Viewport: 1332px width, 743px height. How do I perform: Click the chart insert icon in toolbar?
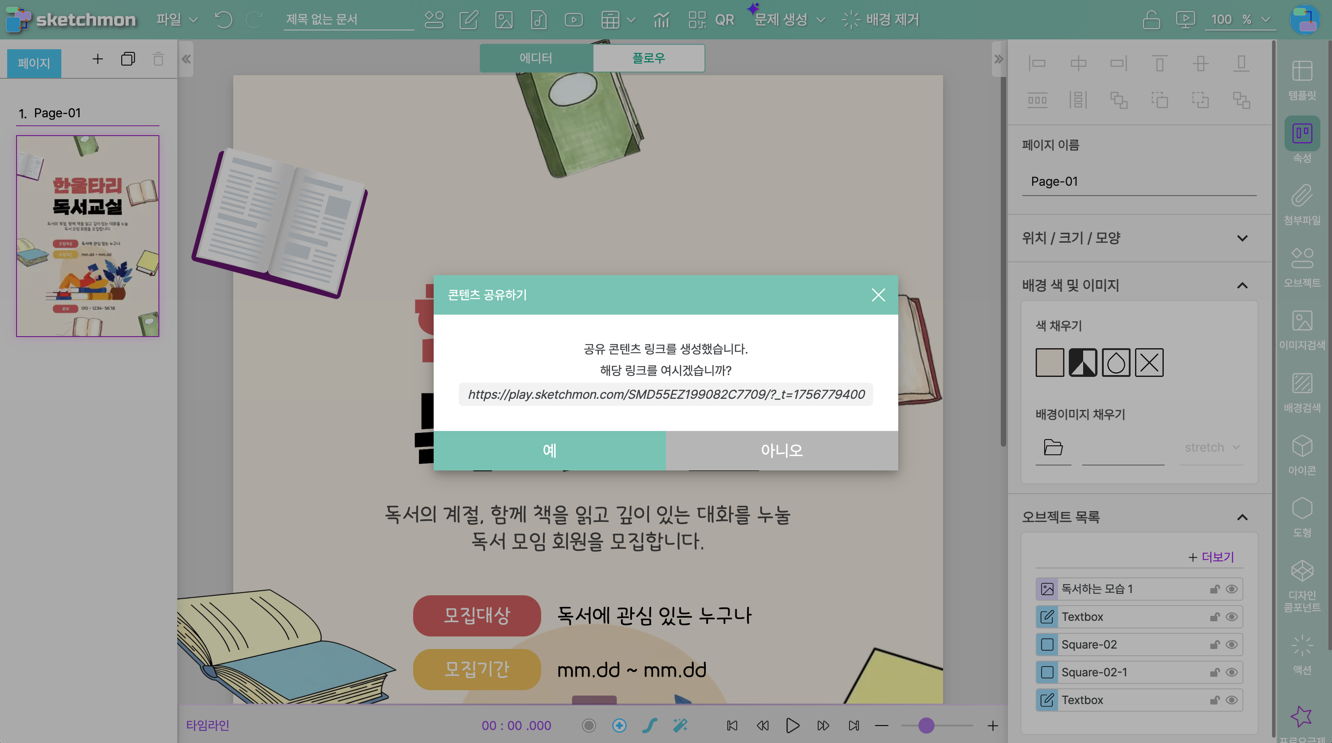click(x=661, y=20)
